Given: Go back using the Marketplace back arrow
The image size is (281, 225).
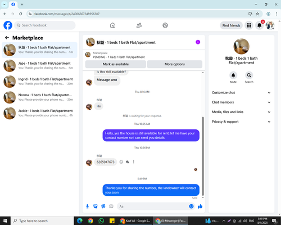Looking at the screenshot, I should click(7, 38).
